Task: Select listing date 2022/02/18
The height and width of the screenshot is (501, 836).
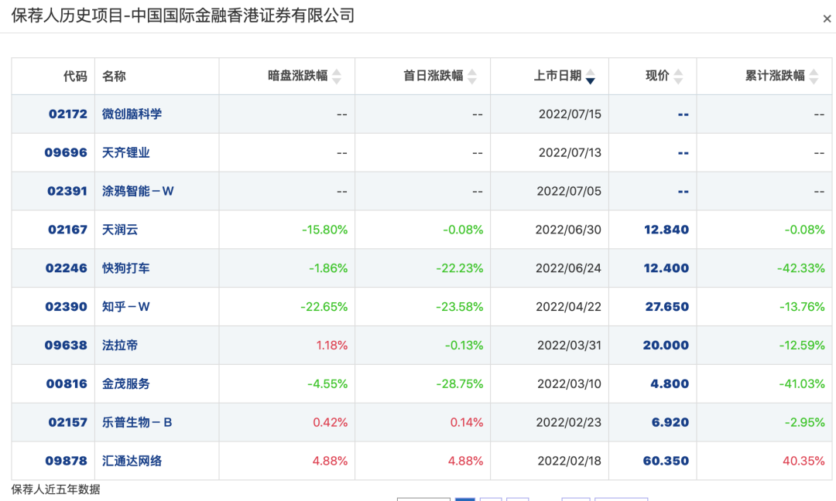Action: [x=570, y=461]
